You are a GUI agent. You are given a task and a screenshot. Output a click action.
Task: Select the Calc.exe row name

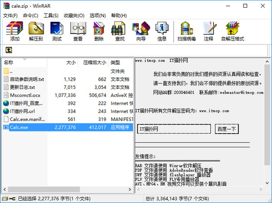tap(19, 127)
